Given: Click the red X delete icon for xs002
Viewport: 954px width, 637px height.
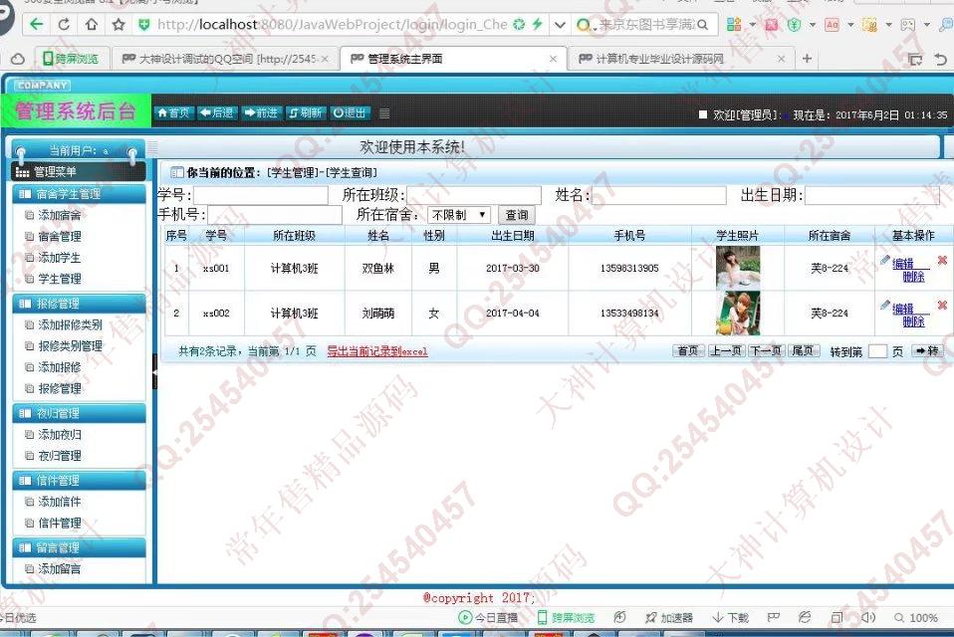Looking at the screenshot, I should coord(942,306).
